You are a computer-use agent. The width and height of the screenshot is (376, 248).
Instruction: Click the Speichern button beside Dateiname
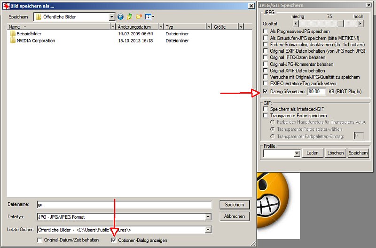point(234,205)
